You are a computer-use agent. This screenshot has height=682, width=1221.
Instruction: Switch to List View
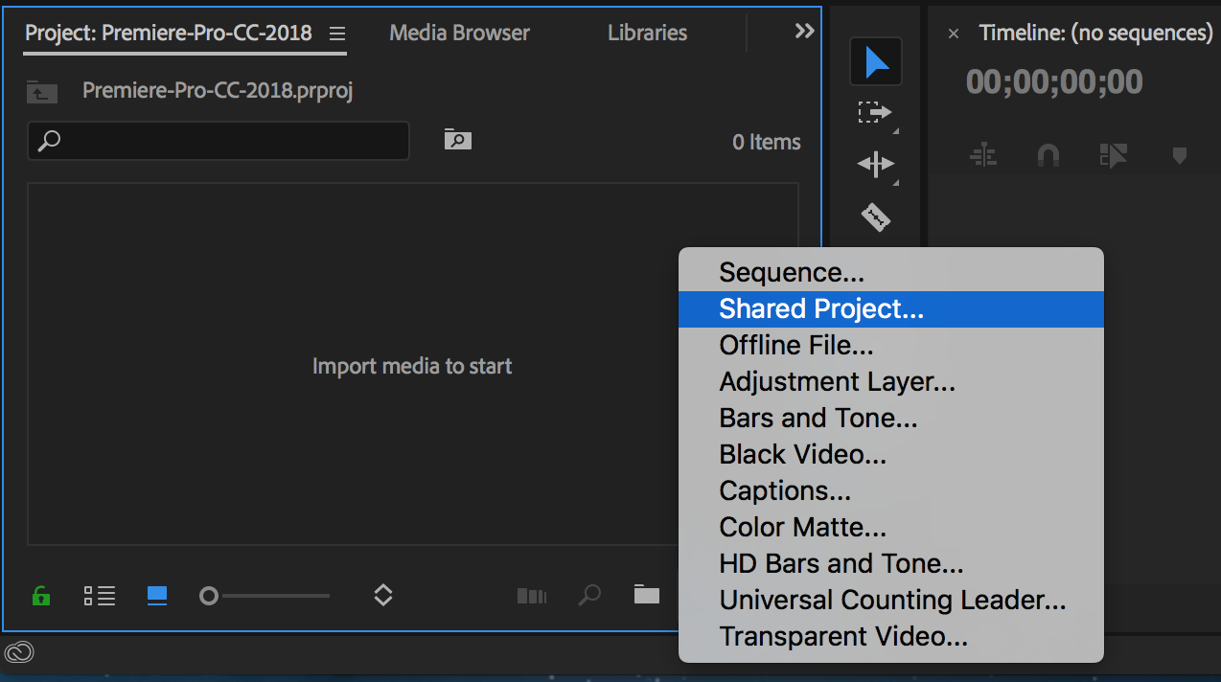pos(100,596)
